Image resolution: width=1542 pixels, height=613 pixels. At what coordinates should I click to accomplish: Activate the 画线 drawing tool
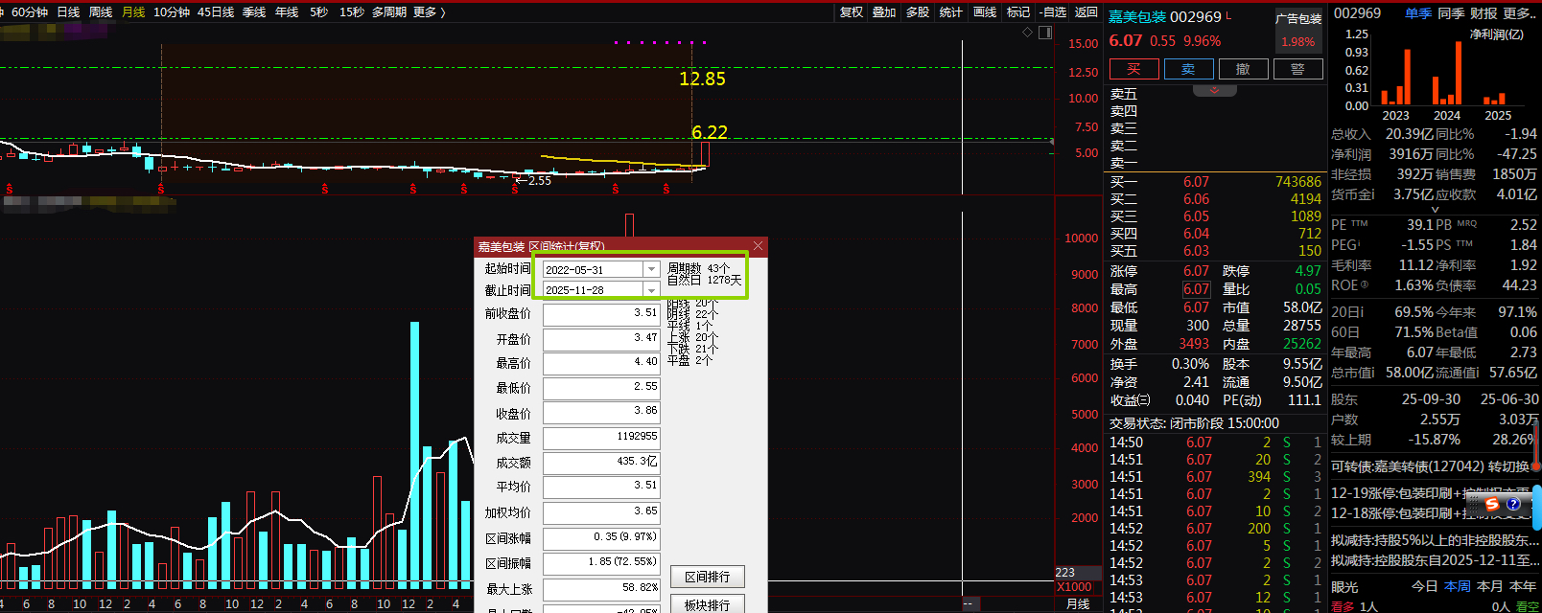tap(985, 11)
